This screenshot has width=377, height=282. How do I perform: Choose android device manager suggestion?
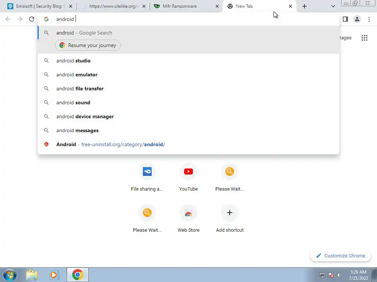pyautogui.click(x=188, y=116)
